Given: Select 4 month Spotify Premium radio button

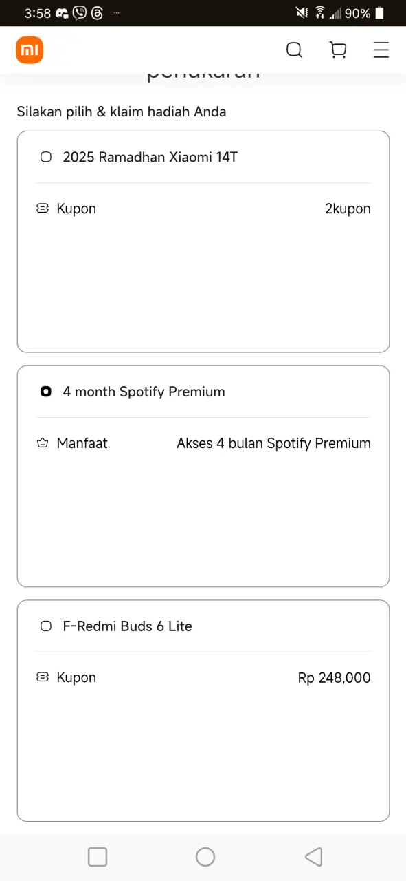Looking at the screenshot, I should 46,392.
